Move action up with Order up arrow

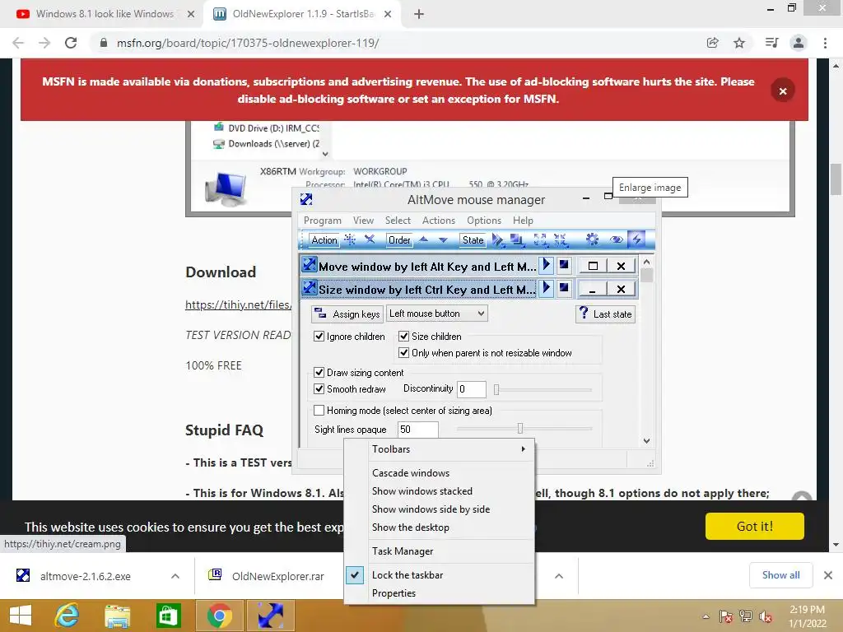(x=424, y=239)
